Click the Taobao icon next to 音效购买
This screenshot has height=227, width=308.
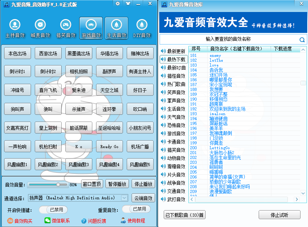pos(10,221)
